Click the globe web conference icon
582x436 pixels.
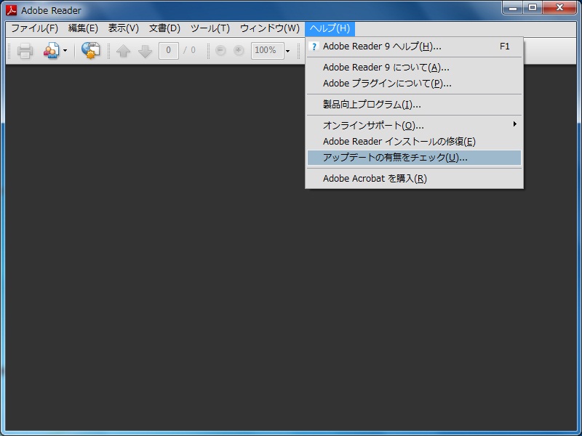(x=90, y=50)
